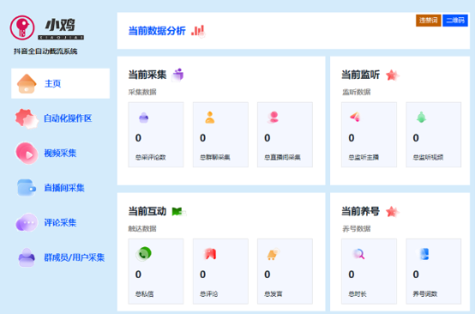Click the 抖音全自动截流系统 tagline

(x=45, y=51)
